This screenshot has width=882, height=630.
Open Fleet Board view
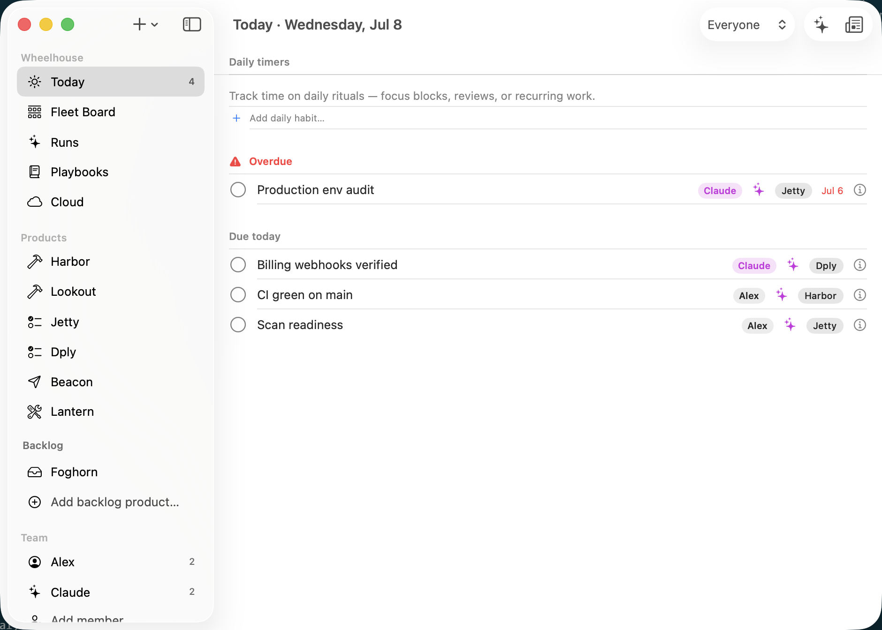pos(111,112)
